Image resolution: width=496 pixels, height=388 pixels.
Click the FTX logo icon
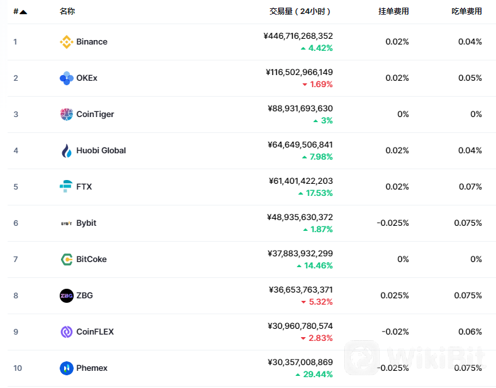(66, 187)
